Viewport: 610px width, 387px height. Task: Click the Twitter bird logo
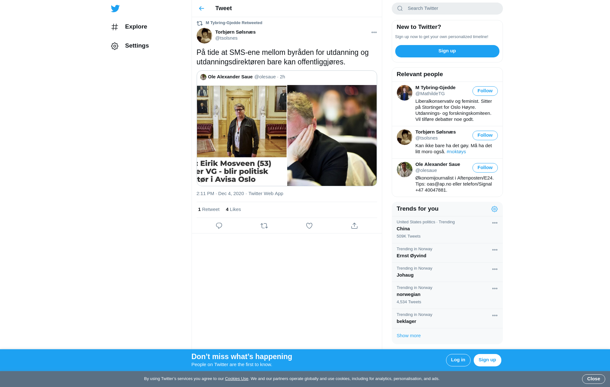coord(115,9)
